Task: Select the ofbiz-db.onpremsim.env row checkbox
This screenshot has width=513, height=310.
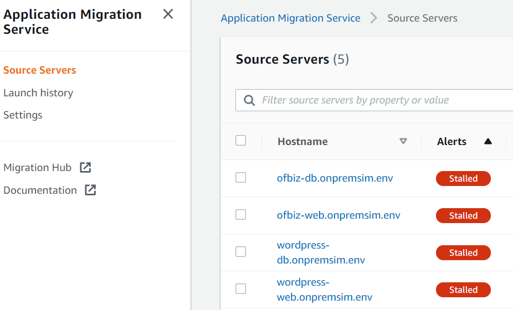Action: tap(241, 178)
